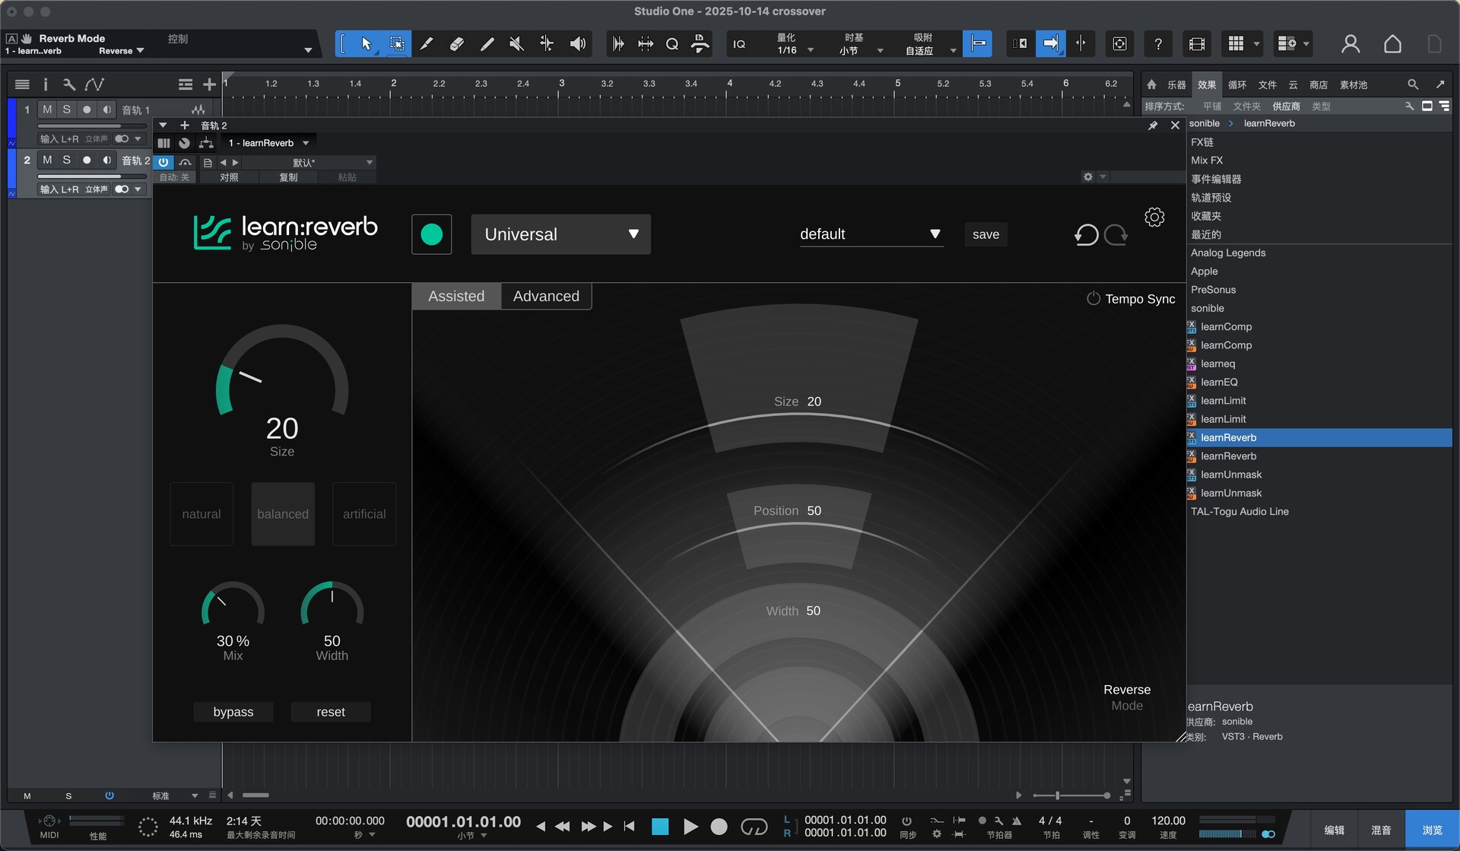
Task: Toggle the loop button in transport
Action: click(754, 827)
